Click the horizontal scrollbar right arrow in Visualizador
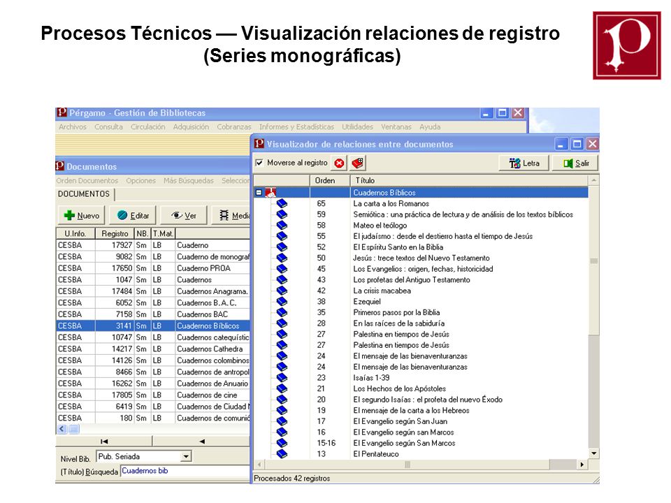The width and height of the screenshot is (671, 503). (582, 465)
